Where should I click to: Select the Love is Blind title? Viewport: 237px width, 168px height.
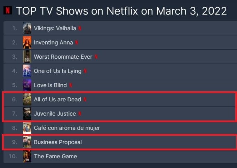pos(50,85)
